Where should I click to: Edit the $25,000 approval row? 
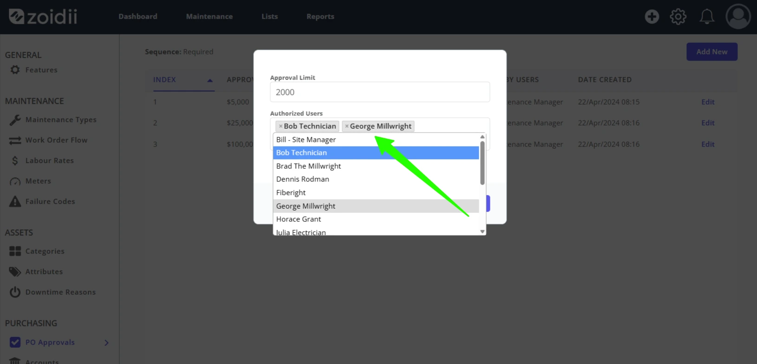click(708, 123)
